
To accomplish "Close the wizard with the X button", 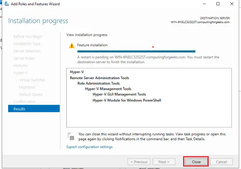I will (x=232, y=4).
